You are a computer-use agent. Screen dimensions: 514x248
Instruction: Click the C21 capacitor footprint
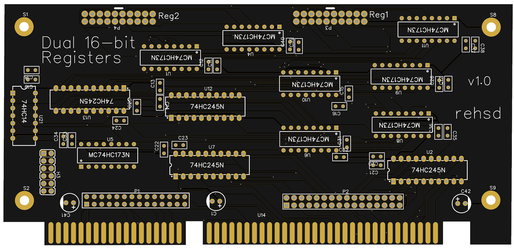[377, 165]
